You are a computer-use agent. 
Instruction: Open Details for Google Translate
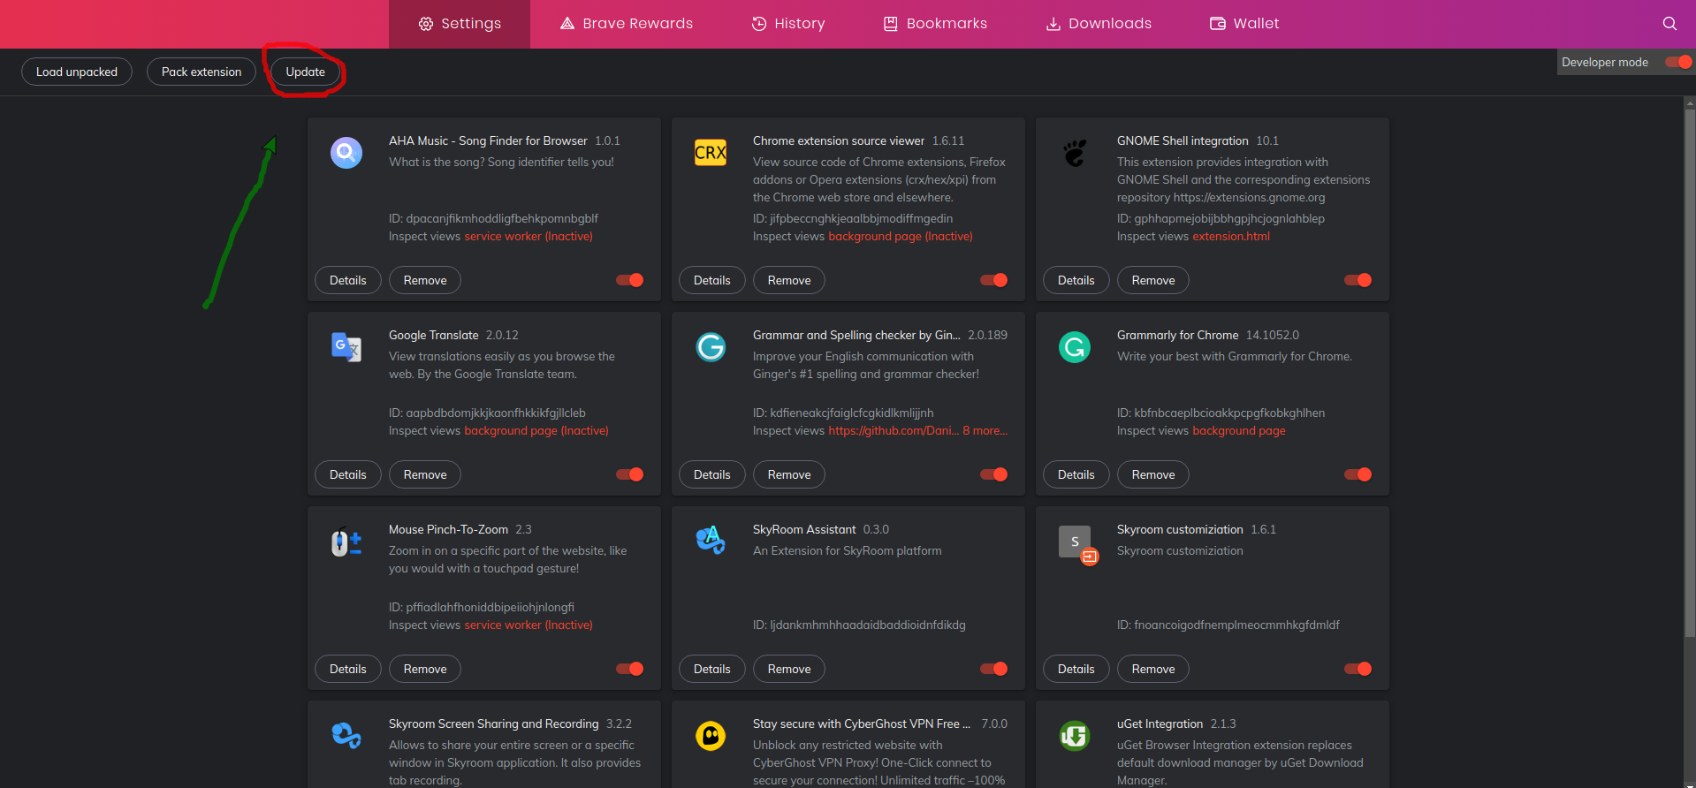[x=348, y=474]
